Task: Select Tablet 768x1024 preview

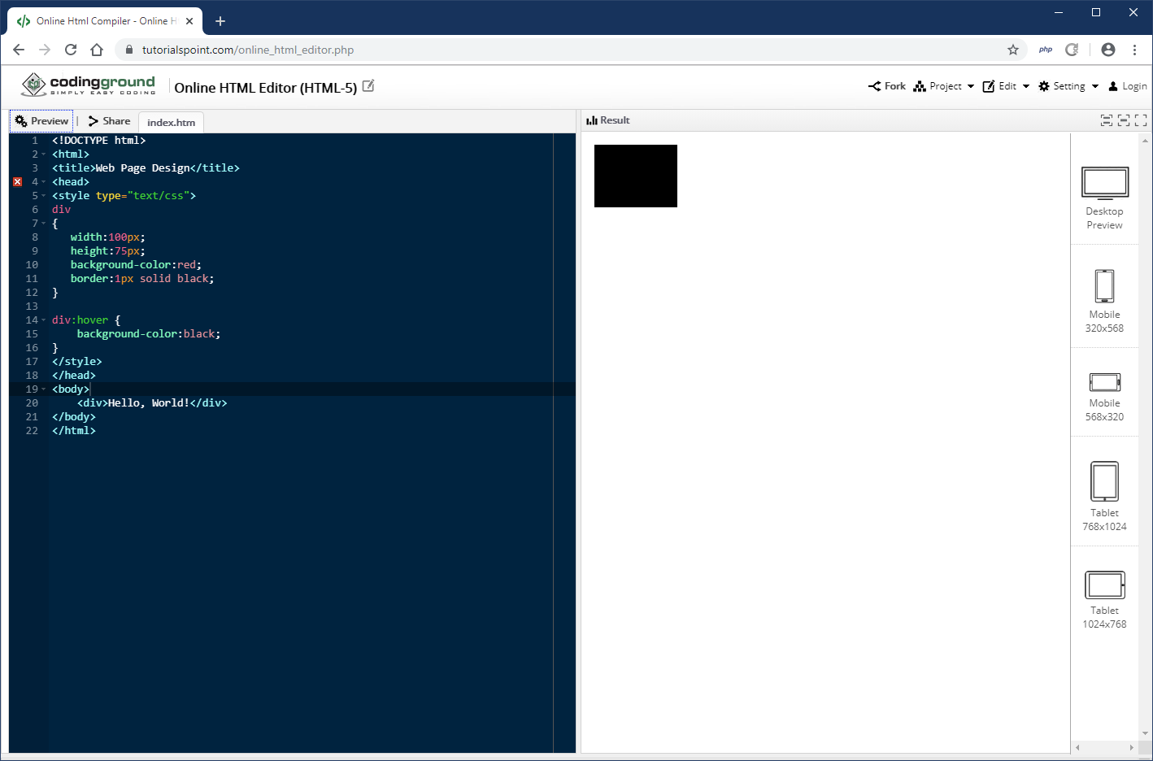Action: pyautogui.click(x=1104, y=496)
